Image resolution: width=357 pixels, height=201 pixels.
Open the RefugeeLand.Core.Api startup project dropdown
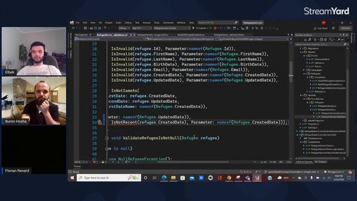pyautogui.click(x=172, y=28)
